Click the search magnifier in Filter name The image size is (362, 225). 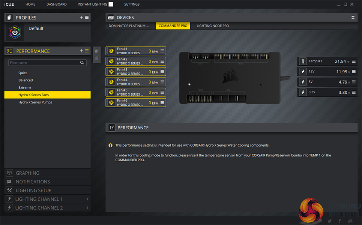82,63
